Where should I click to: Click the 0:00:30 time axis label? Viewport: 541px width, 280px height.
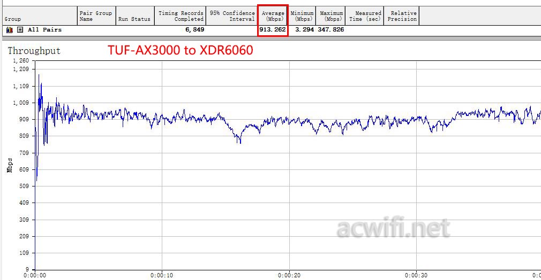click(416, 276)
